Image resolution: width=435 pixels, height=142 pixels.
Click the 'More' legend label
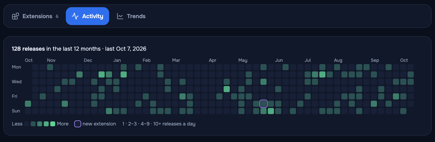[63, 124]
